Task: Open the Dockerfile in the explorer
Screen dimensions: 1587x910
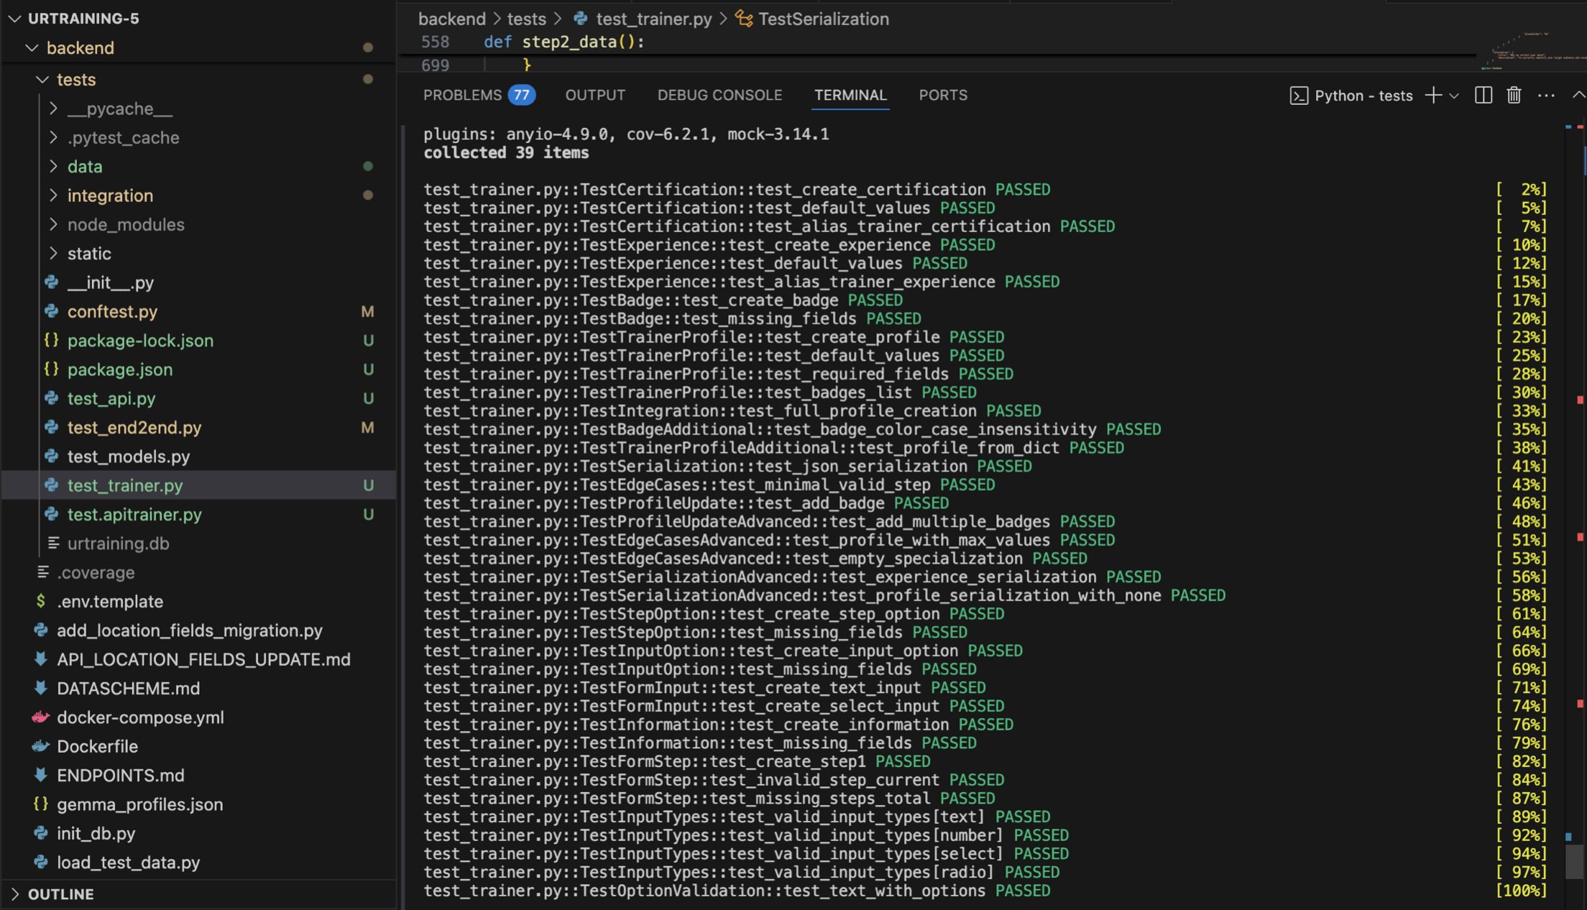Action: coord(97,746)
